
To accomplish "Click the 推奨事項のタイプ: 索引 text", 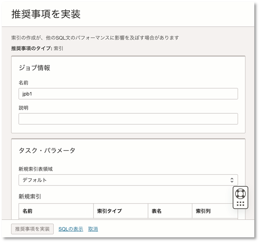I will 37,48.
